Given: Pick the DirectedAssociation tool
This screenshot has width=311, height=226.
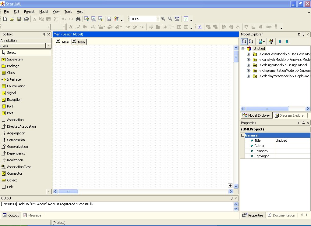Looking at the screenshot, I should click(21, 126).
